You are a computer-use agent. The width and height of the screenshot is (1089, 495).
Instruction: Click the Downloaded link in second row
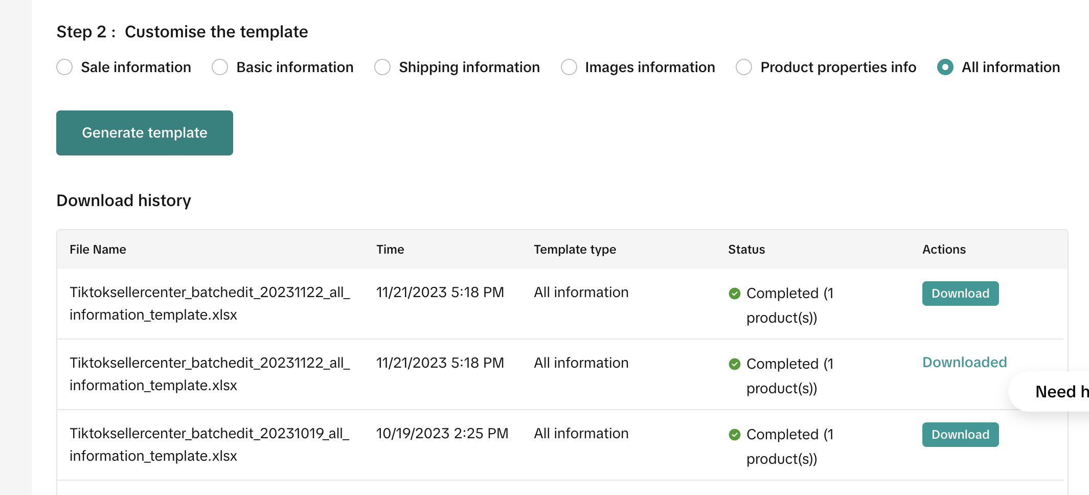964,362
